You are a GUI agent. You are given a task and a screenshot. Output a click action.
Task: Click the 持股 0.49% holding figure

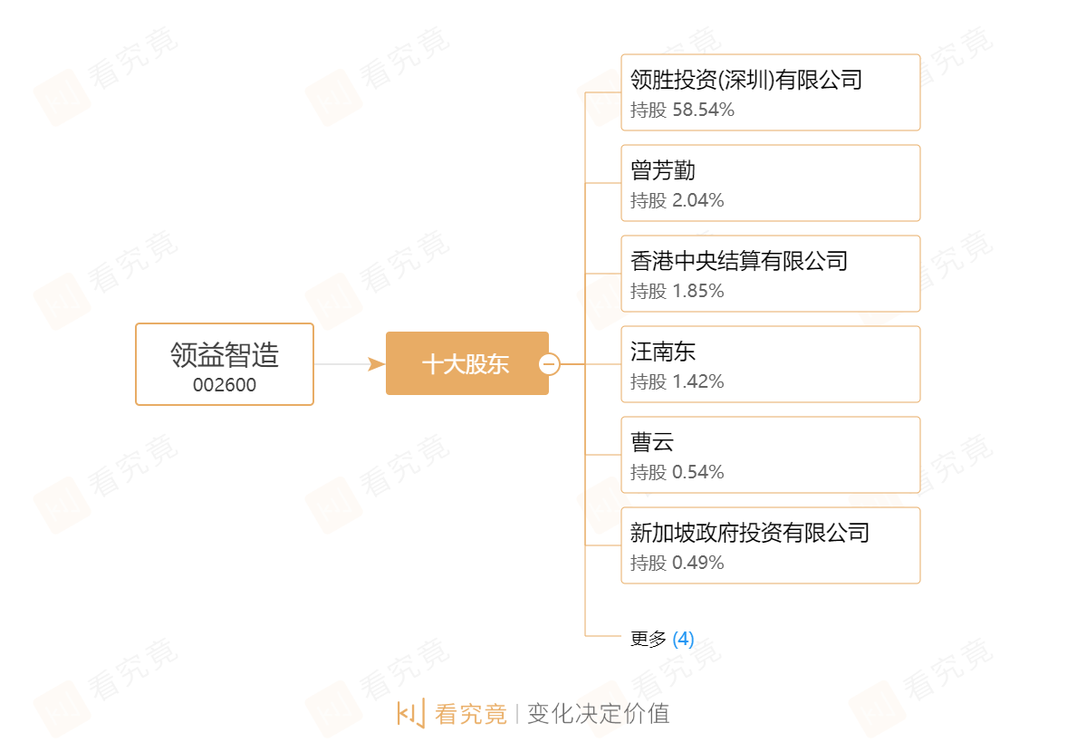pyautogui.click(x=678, y=564)
